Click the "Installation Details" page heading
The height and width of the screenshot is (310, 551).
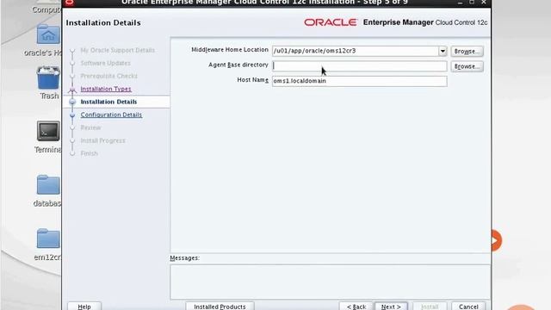[x=103, y=23]
